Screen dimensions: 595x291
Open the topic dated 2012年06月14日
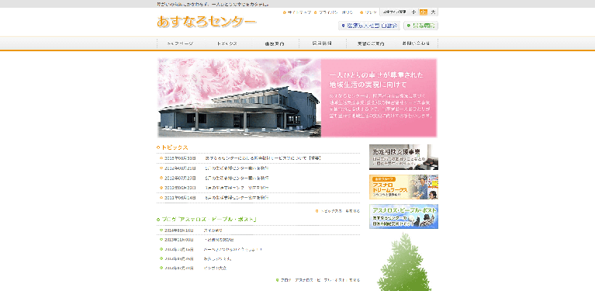[237, 197]
